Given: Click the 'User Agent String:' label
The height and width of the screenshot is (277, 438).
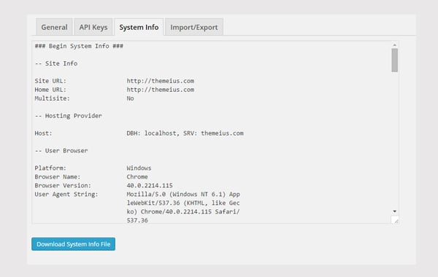Looking at the screenshot, I should [x=66, y=194].
